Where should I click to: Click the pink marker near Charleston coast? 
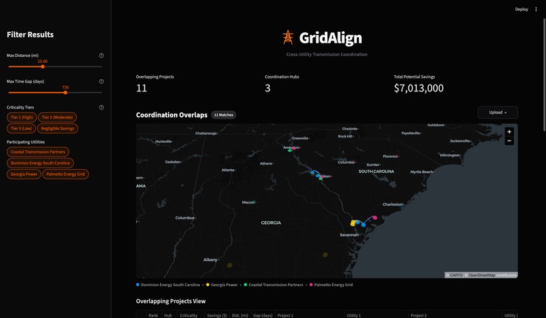pyautogui.click(x=375, y=217)
